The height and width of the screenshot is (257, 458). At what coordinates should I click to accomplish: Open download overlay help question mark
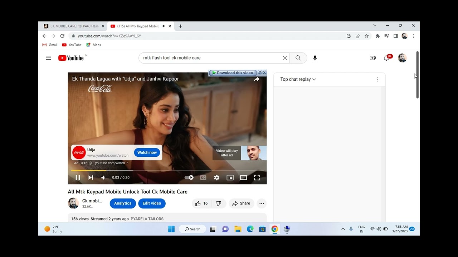point(260,72)
